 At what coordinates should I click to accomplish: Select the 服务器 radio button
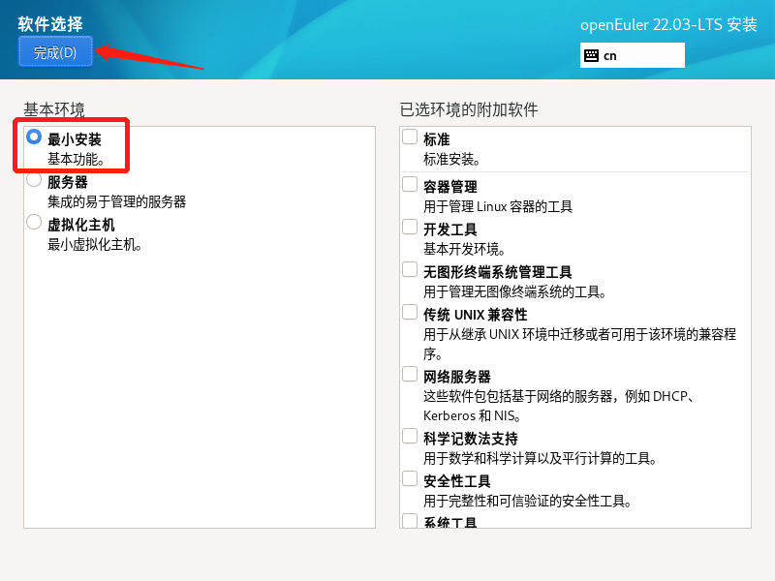(x=34, y=179)
